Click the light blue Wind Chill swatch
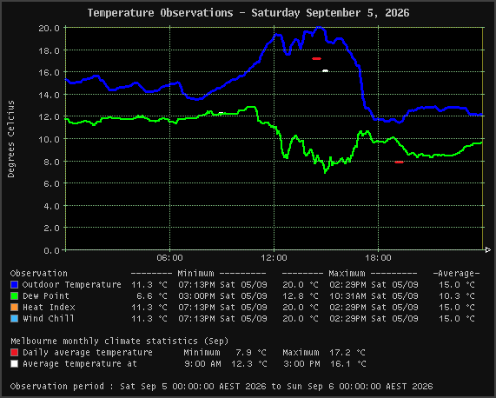 tap(14, 319)
